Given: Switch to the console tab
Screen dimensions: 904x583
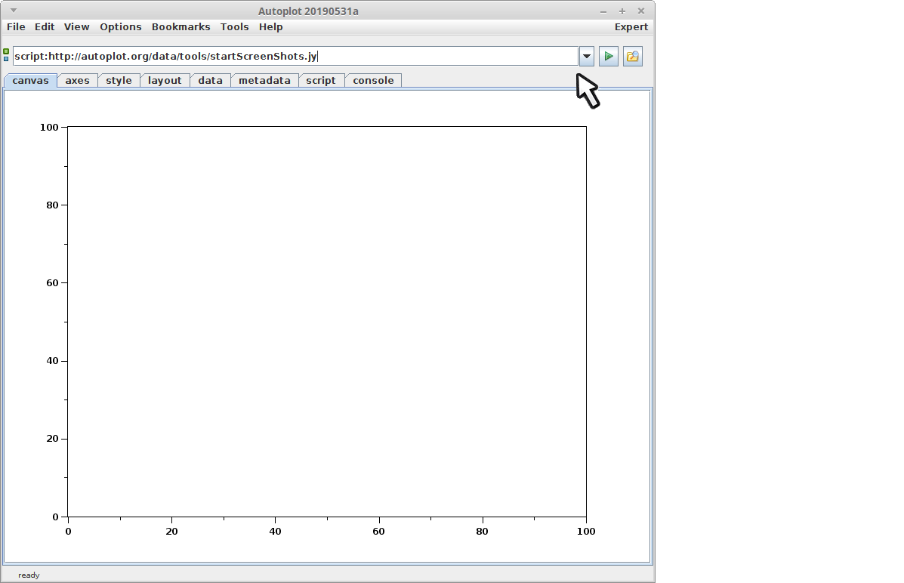Looking at the screenshot, I should pos(374,81).
